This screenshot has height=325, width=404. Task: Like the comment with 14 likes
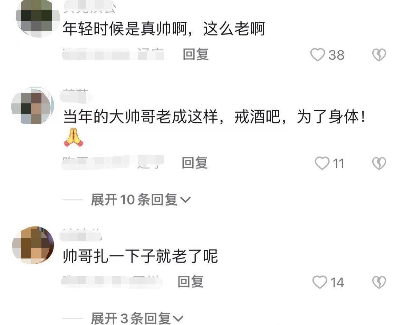320,282
